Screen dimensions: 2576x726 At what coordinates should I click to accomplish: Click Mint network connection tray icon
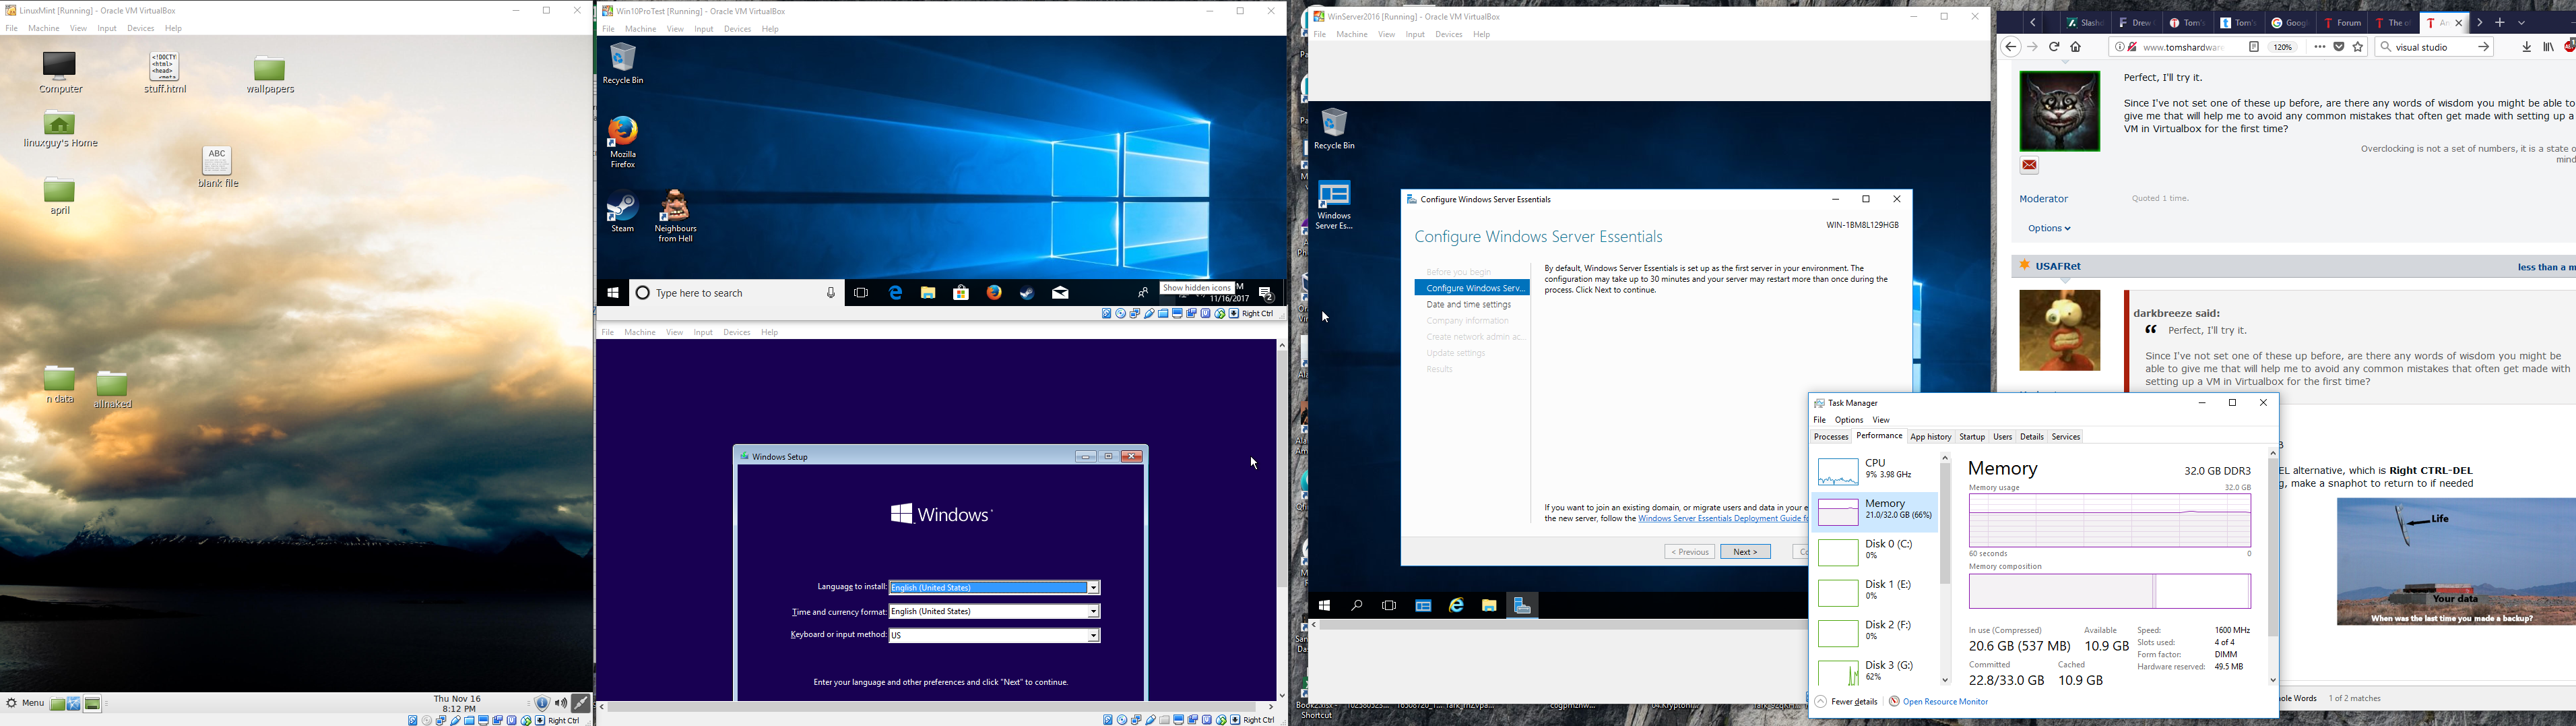581,703
